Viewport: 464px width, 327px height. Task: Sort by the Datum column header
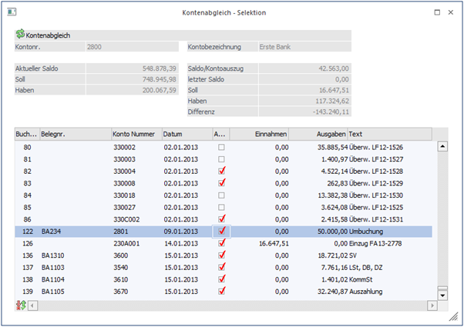click(x=185, y=133)
